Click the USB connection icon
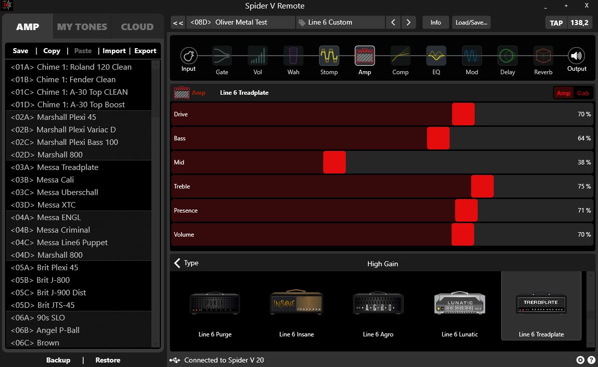Screen dimensions: 598x367 (x=174, y=360)
